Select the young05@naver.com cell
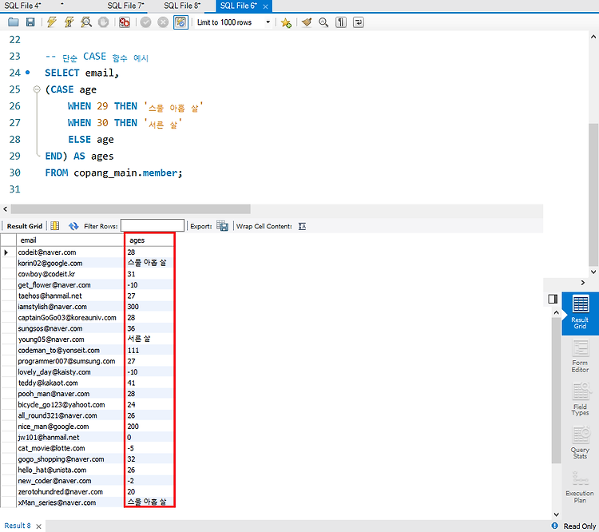The height and width of the screenshot is (532, 599). click(70, 339)
